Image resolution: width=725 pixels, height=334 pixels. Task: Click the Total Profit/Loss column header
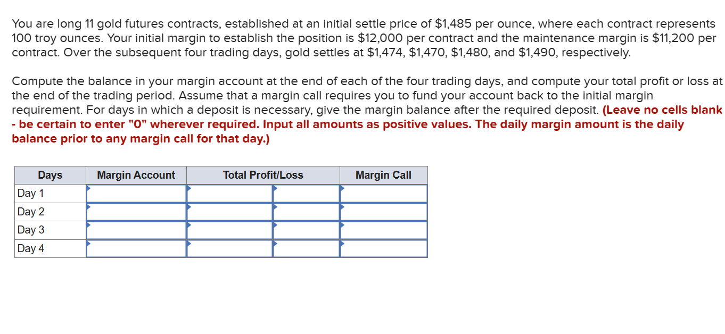tap(263, 175)
